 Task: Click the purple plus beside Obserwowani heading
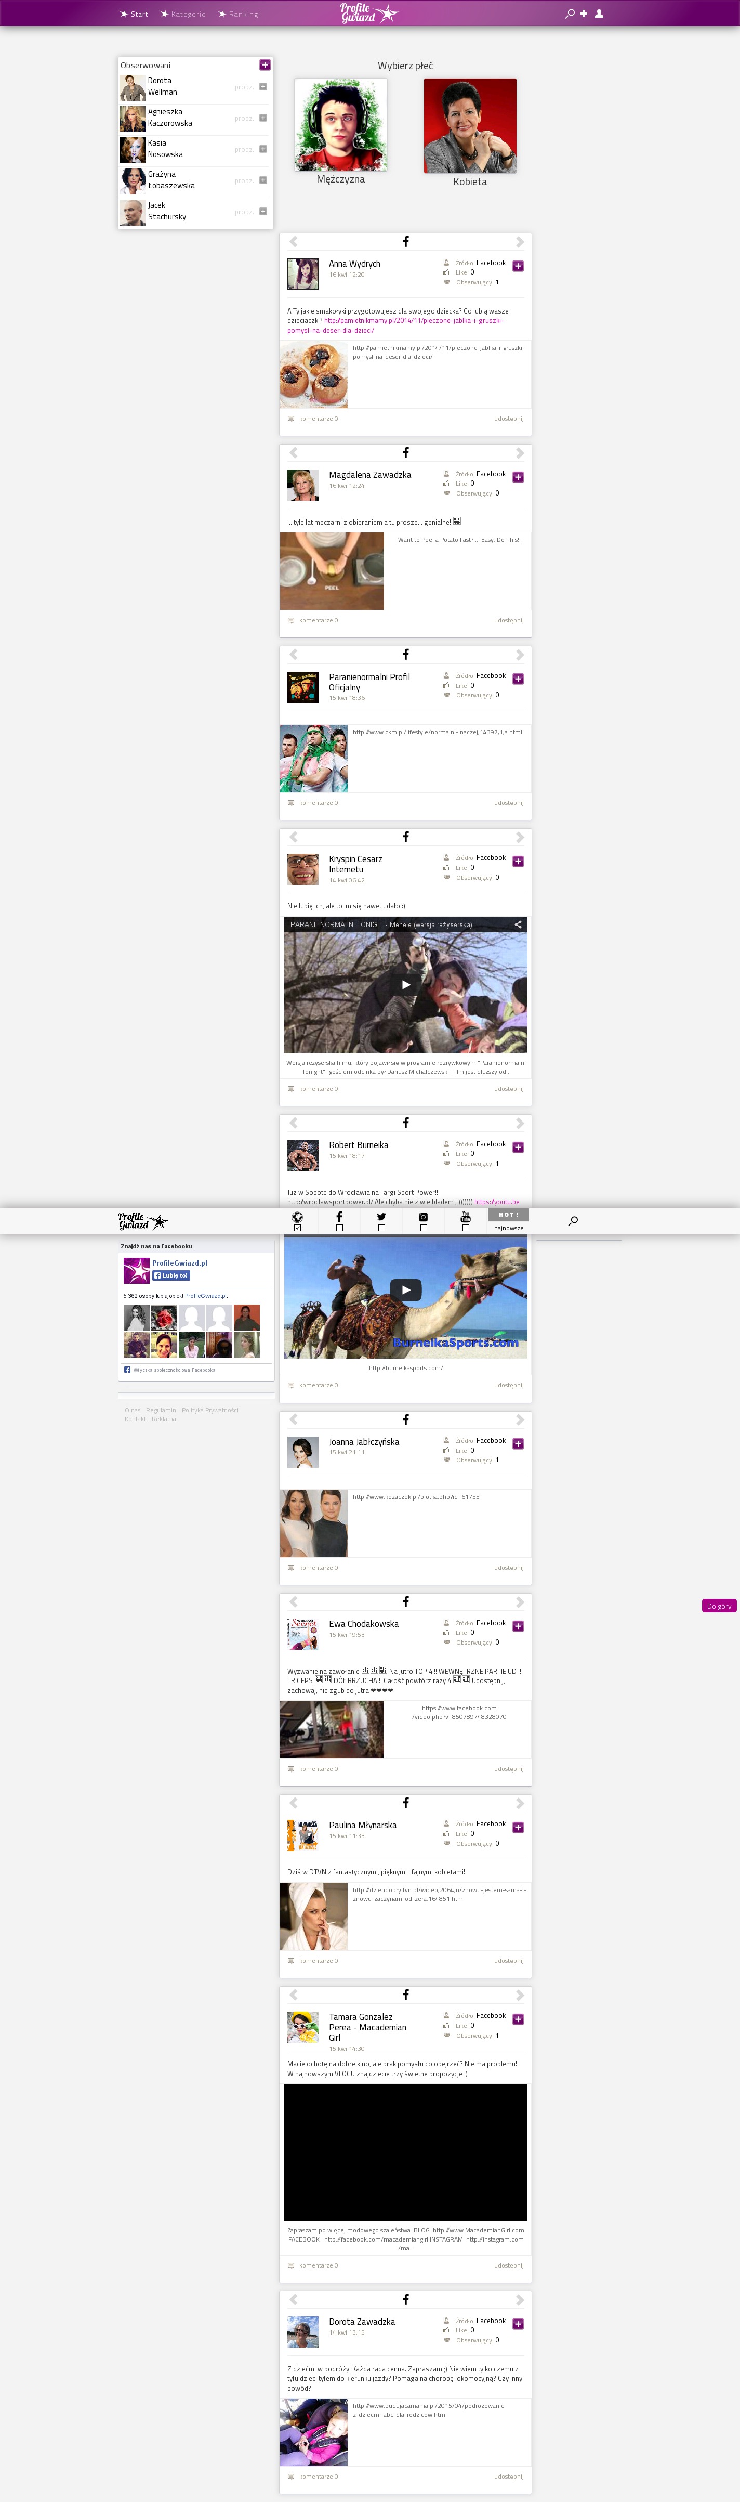[x=264, y=65]
